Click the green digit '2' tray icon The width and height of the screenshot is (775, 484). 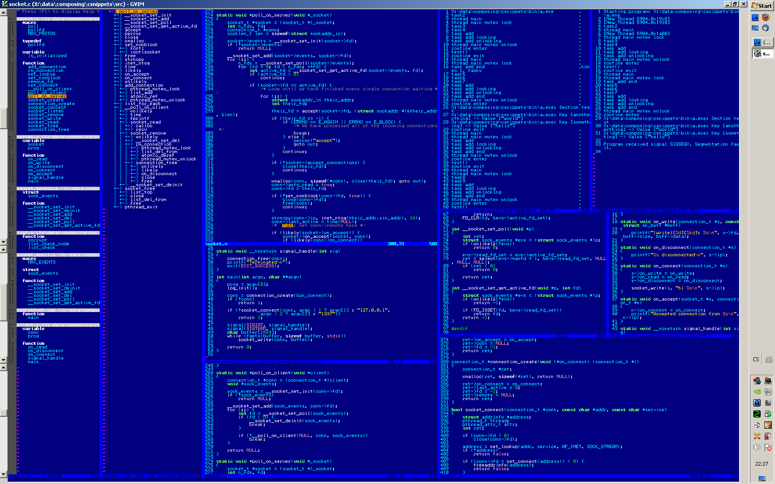tap(757, 414)
